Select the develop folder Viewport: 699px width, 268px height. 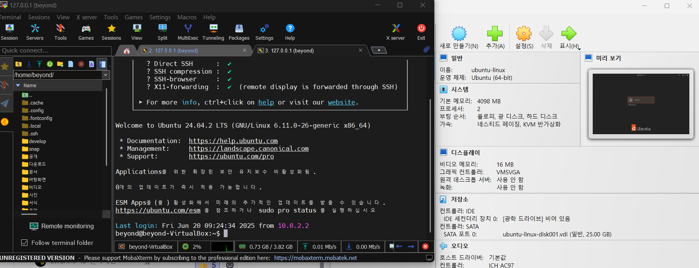tap(34, 141)
